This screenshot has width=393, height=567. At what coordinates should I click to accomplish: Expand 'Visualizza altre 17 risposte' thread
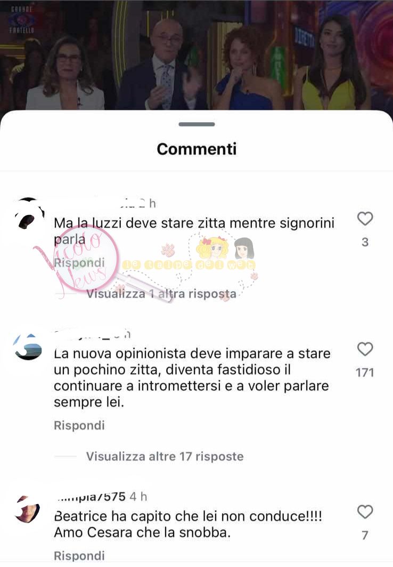click(x=165, y=457)
